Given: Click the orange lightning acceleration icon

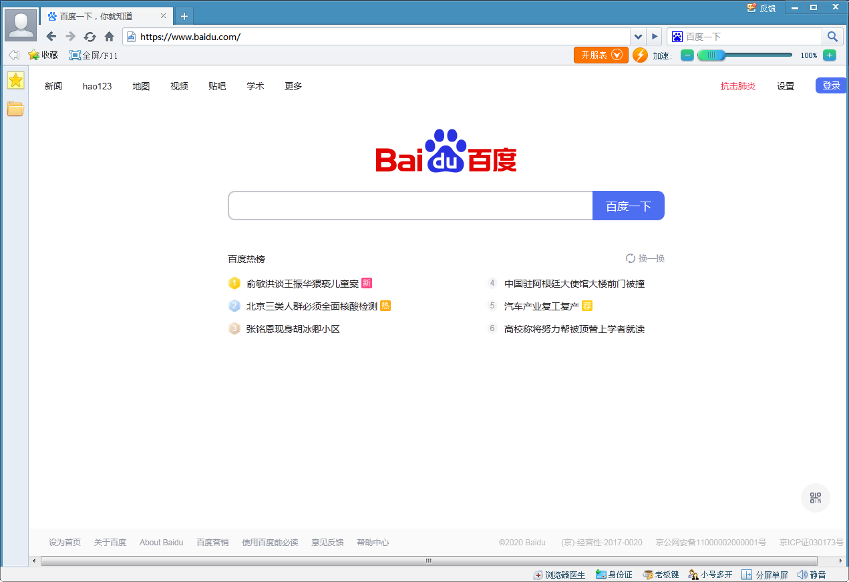Looking at the screenshot, I should tap(640, 55).
